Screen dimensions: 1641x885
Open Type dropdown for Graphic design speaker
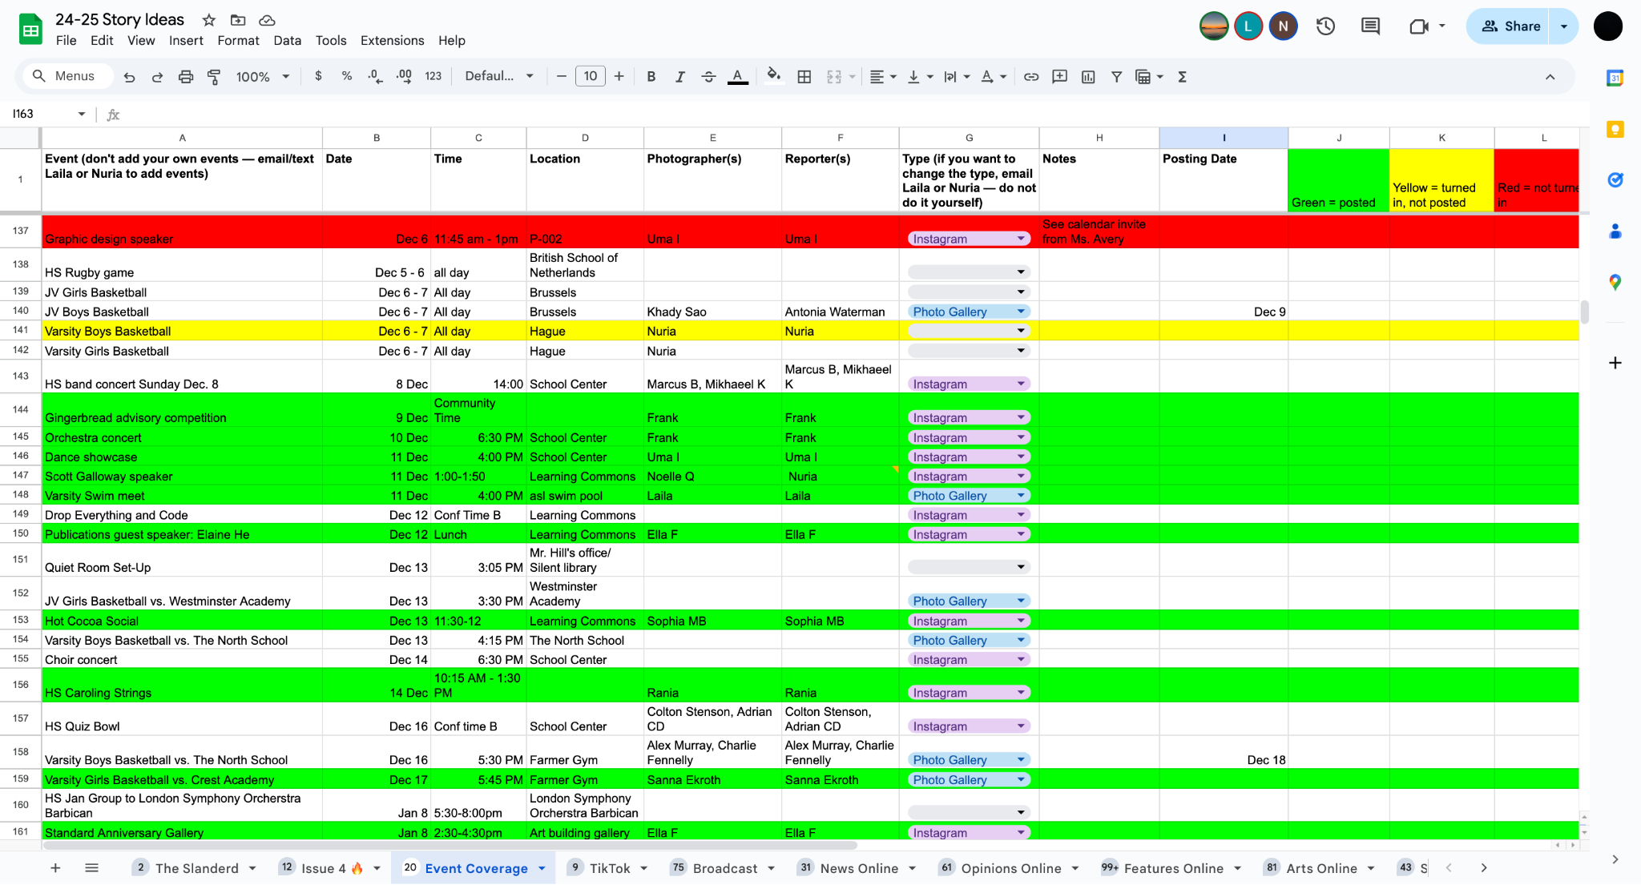1021,239
